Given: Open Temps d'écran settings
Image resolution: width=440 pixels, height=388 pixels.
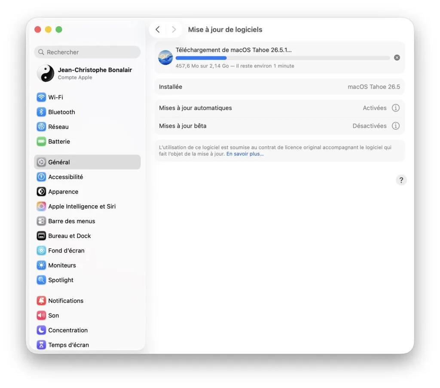Looking at the screenshot, I should tap(87, 345).
